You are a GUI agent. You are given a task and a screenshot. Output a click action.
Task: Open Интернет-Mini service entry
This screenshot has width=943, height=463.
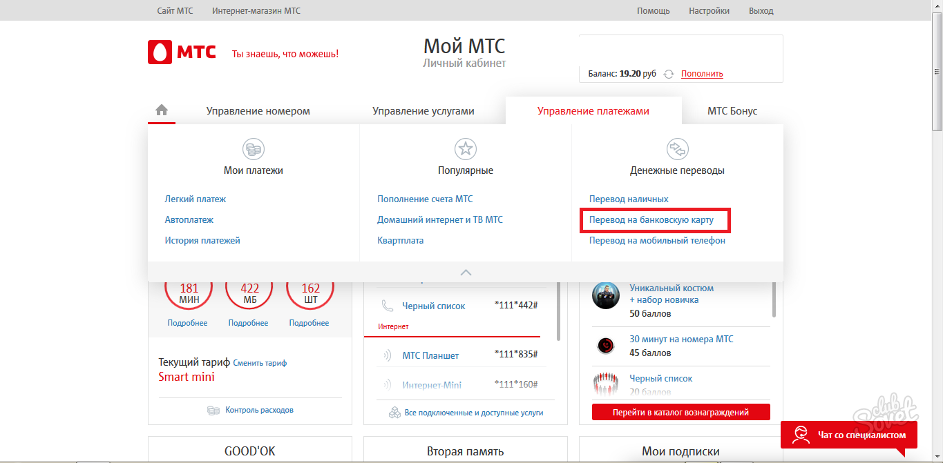click(432, 385)
